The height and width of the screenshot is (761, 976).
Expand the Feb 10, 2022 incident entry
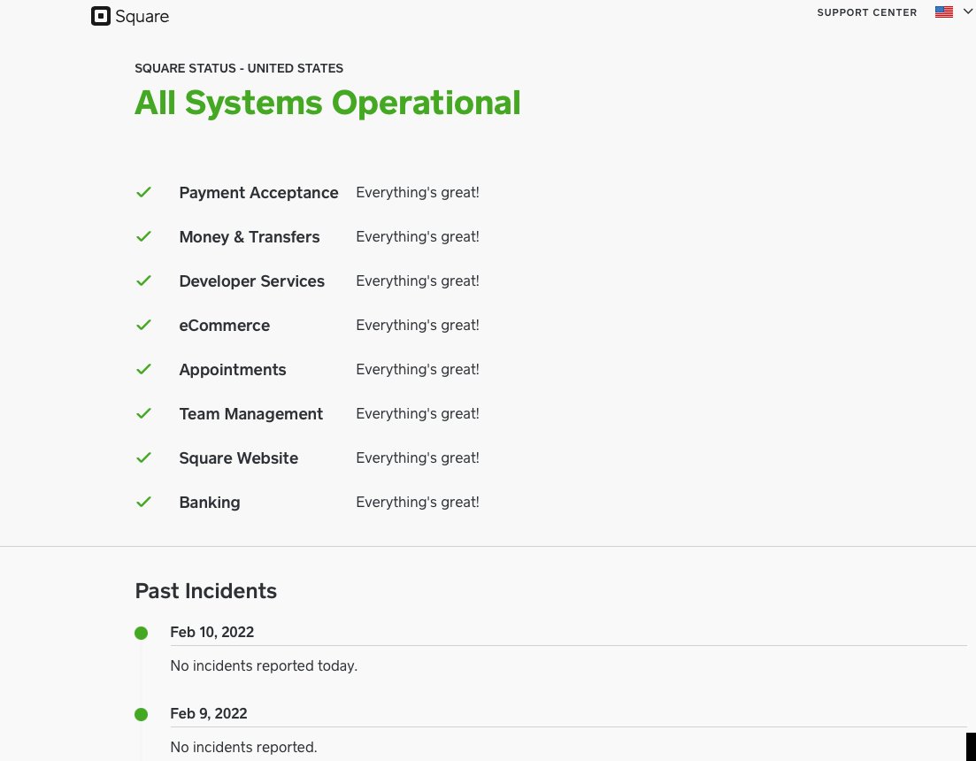tap(211, 632)
